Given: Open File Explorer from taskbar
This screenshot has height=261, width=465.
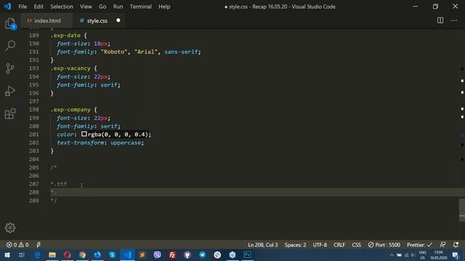Looking at the screenshot, I should click(52, 254).
